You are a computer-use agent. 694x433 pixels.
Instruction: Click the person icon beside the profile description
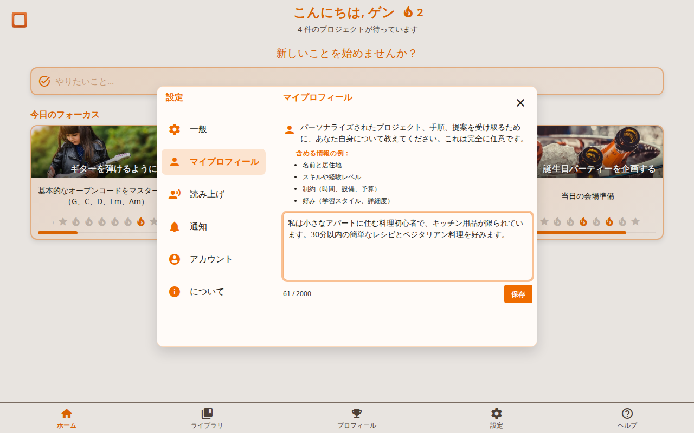pos(290,130)
